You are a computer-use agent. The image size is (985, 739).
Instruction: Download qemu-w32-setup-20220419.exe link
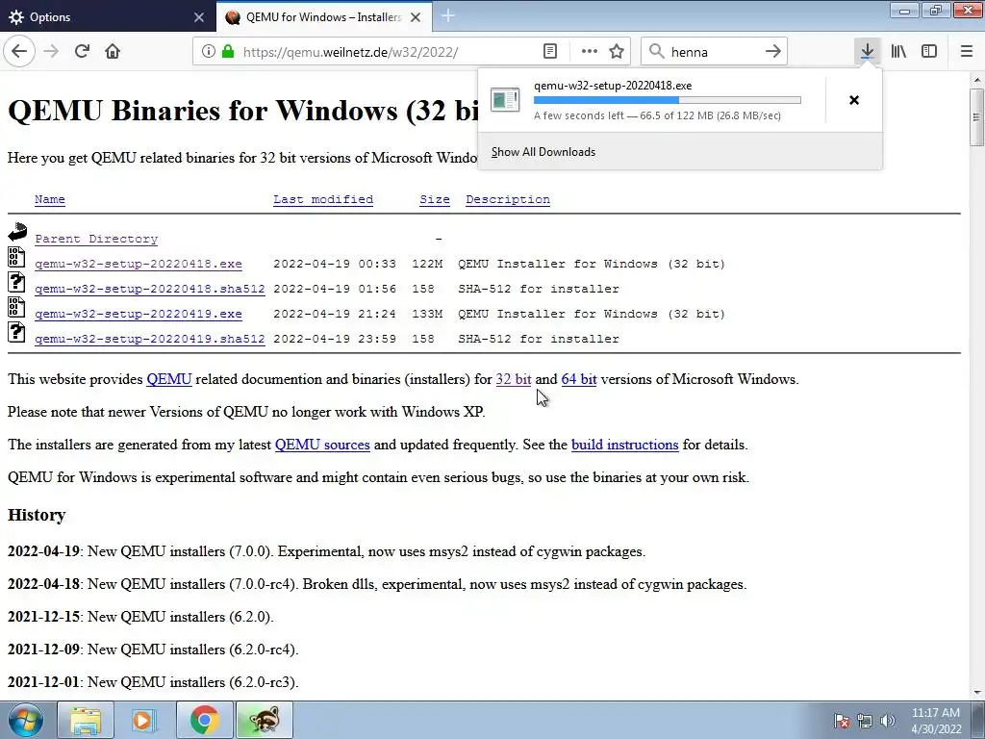click(139, 315)
